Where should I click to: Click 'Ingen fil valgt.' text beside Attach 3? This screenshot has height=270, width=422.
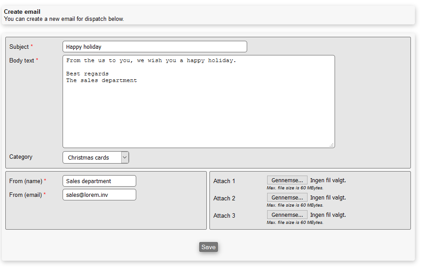[328, 215]
